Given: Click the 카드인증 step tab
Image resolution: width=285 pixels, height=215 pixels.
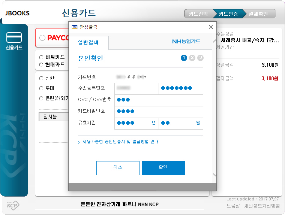Looking at the screenshot, I should pos(228,14).
